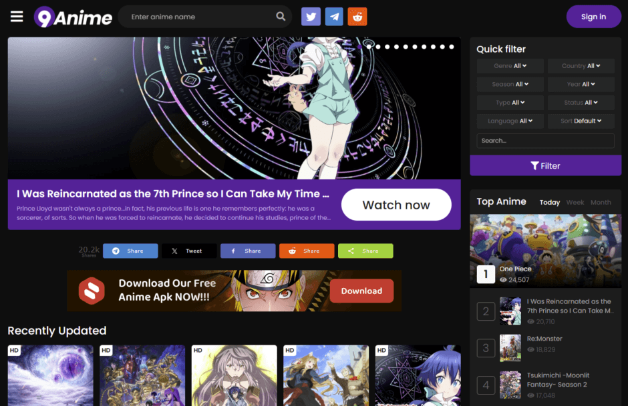
Task: Click the Watch now button
Action: pos(396,205)
